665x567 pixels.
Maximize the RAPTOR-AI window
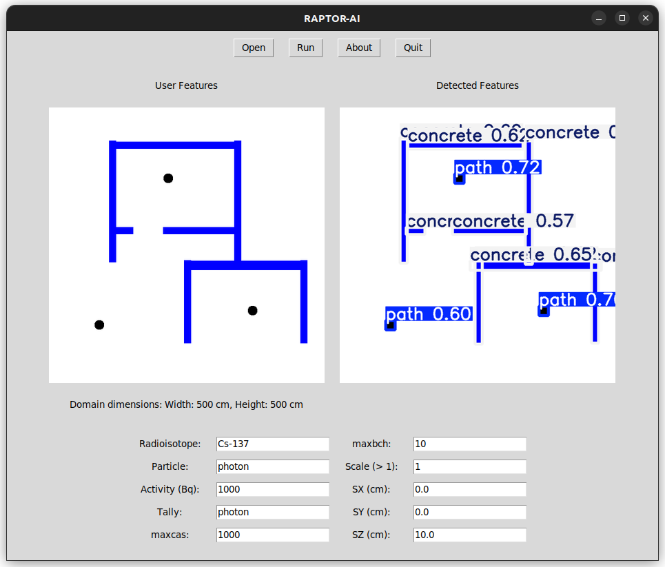pyautogui.click(x=622, y=19)
